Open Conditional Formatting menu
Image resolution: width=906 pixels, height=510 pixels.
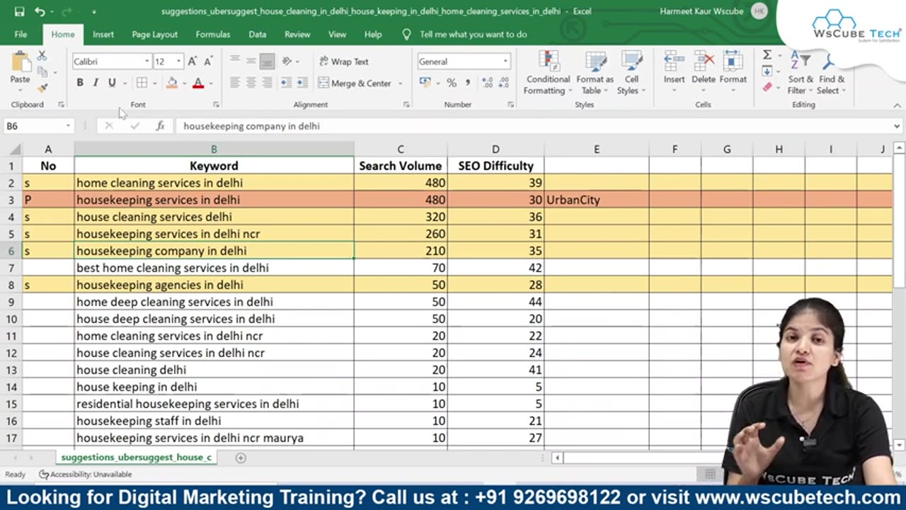[547, 73]
